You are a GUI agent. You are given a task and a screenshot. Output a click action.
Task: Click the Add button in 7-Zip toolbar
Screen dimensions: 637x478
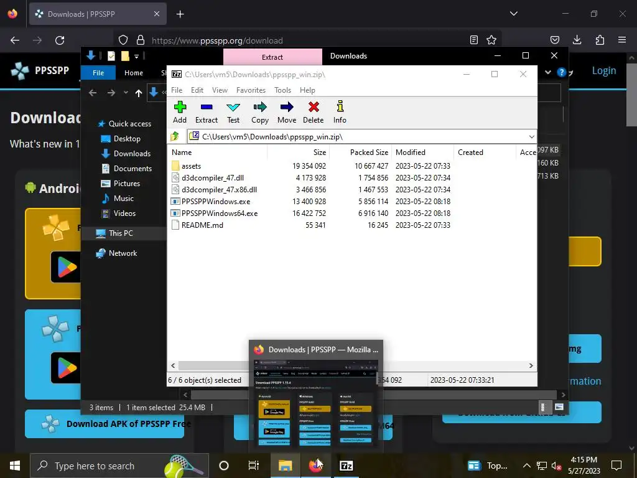pyautogui.click(x=180, y=112)
